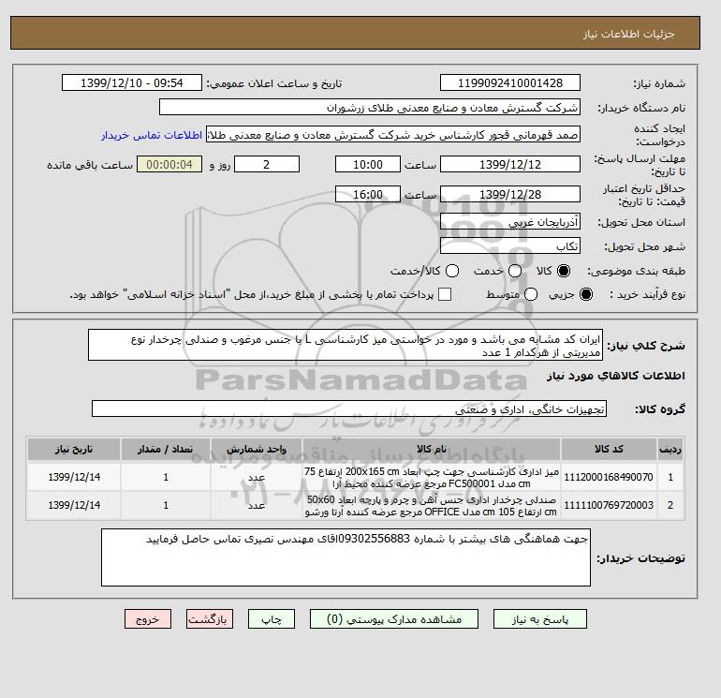
Task: Click the need date 1399/12/14 in row 1
Action: (x=74, y=477)
